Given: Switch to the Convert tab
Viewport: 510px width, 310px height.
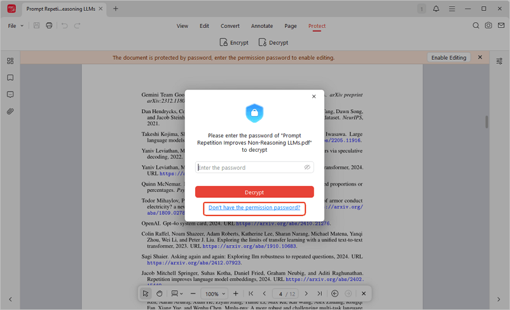Looking at the screenshot, I should pyautogui.click(x=230, y=25).
